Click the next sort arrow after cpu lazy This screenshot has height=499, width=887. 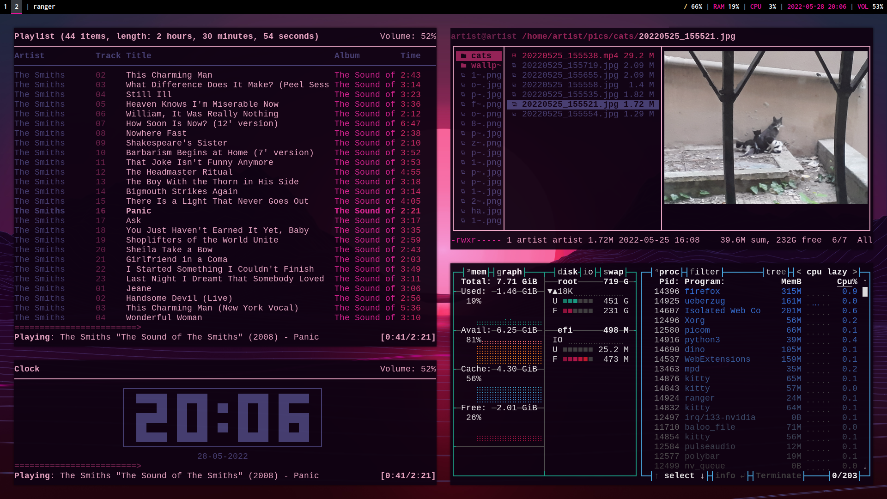tap(855, 272)
